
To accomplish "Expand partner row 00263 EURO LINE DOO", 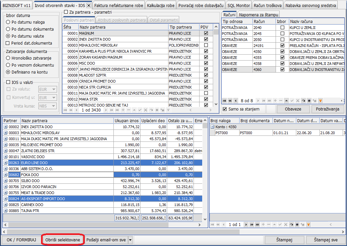I will (5, 163).
